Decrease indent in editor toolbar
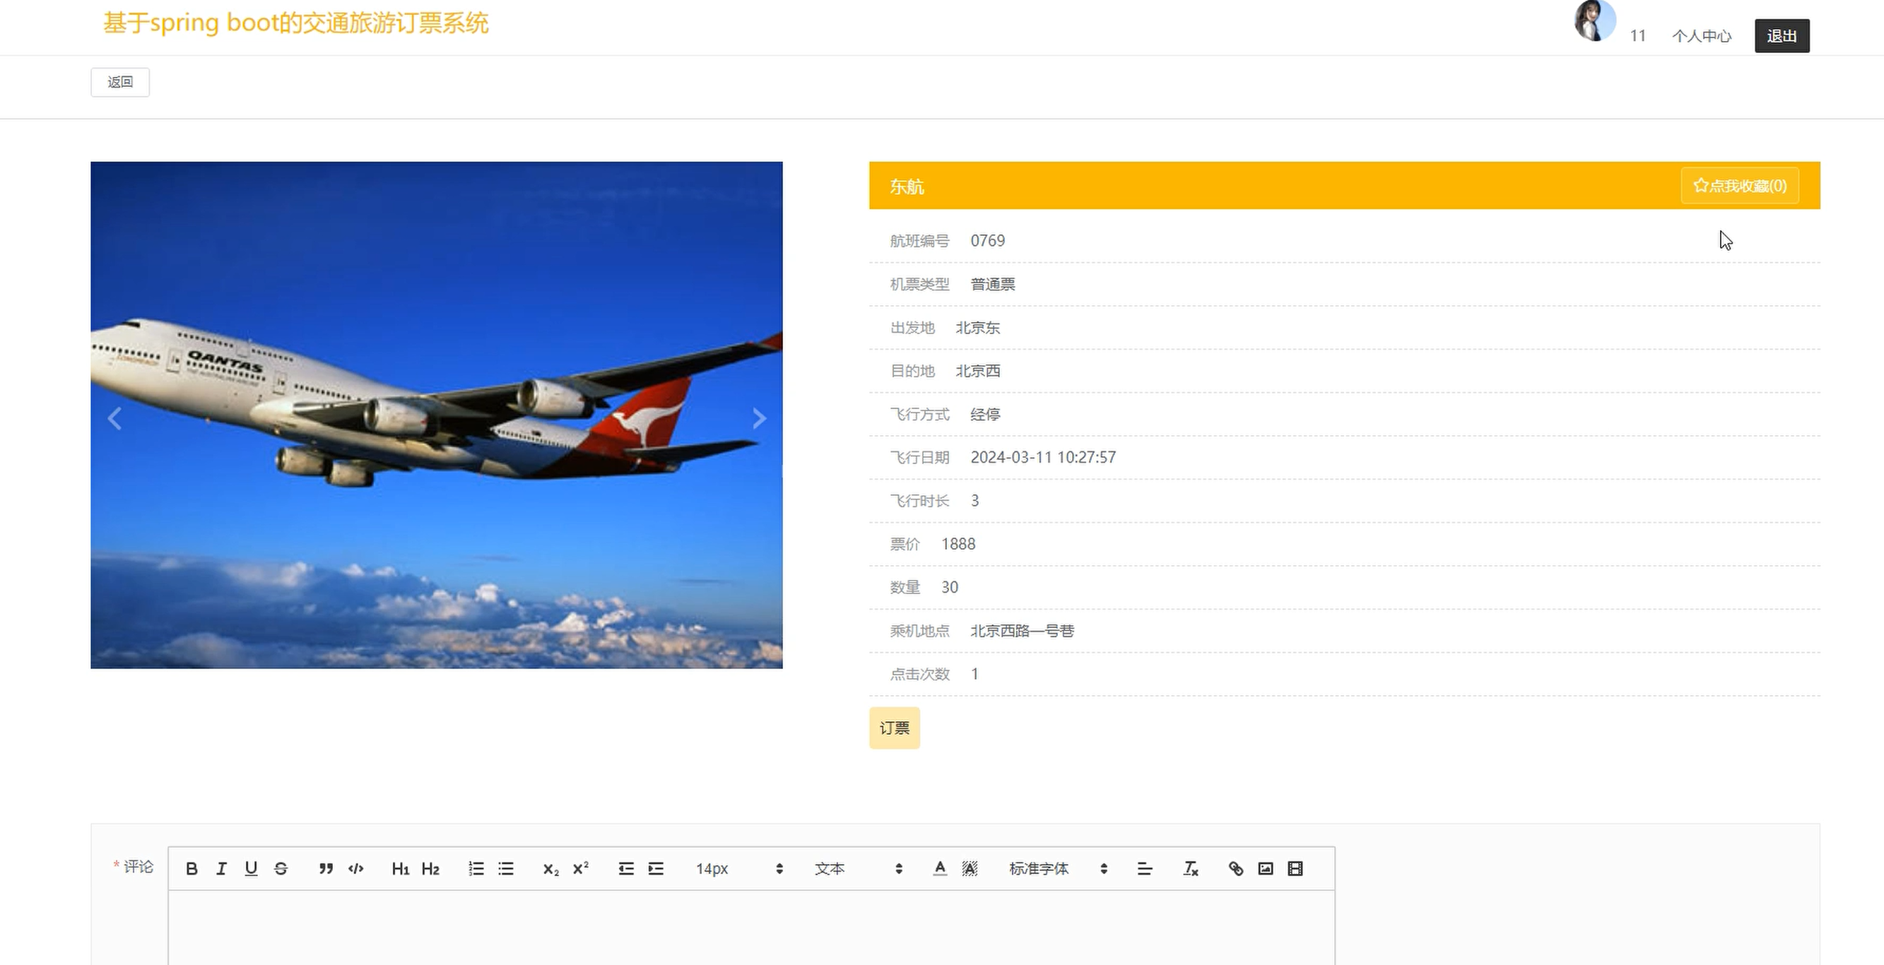 [x=626, y=868]
